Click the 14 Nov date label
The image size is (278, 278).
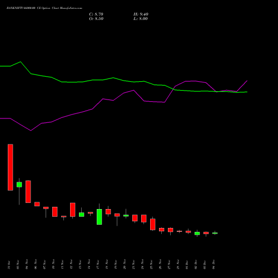point(89,265)
